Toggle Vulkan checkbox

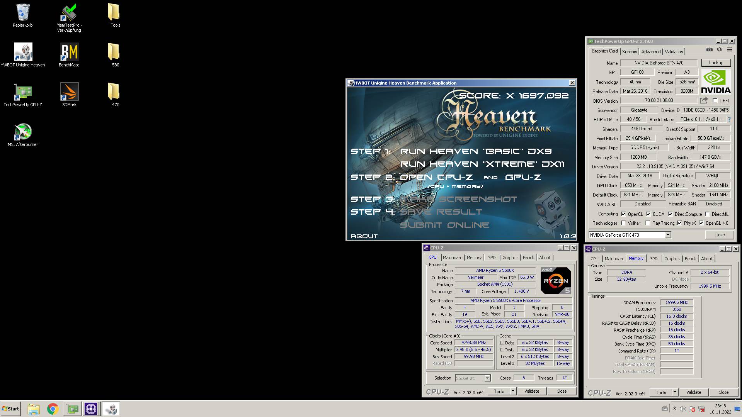[x=623, y=223]
